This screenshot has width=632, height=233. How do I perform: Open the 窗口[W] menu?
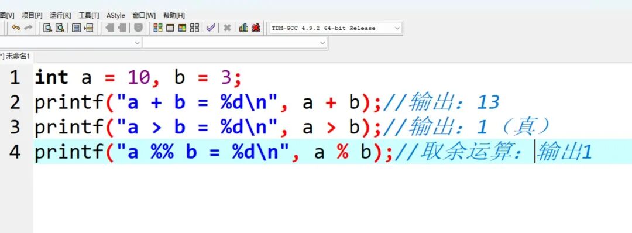[144, 15]
